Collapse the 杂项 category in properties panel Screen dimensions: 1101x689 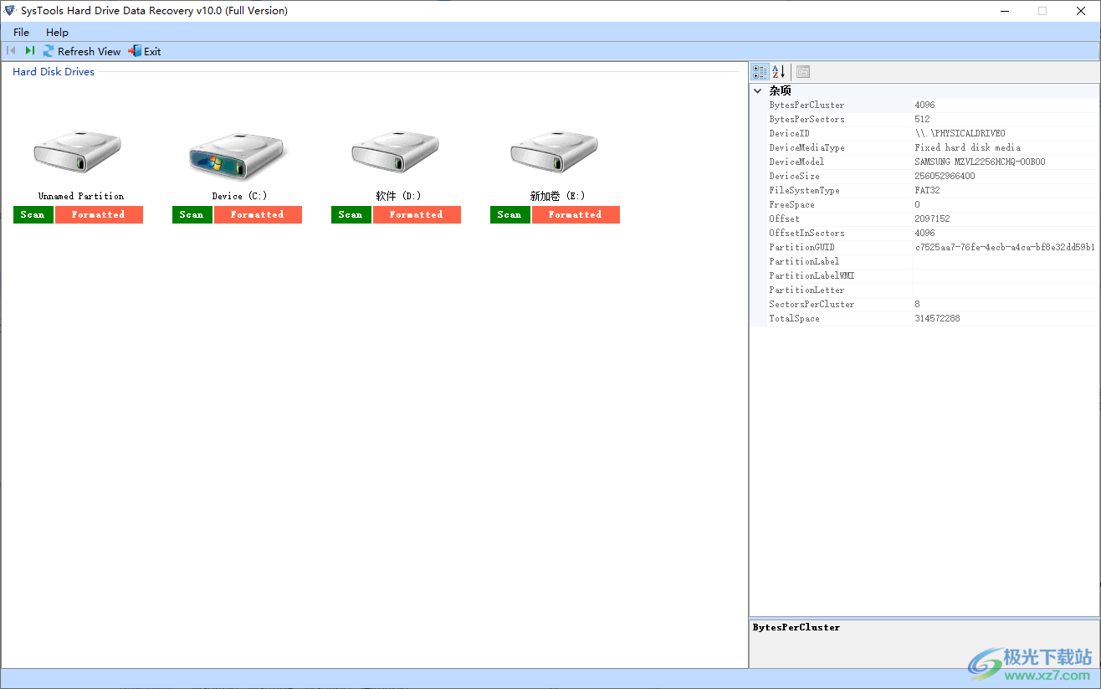point(757,90)
